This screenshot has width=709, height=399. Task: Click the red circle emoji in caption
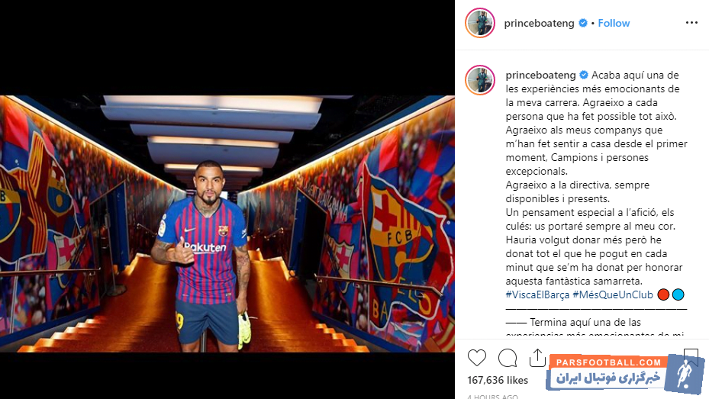pos(663,294)
